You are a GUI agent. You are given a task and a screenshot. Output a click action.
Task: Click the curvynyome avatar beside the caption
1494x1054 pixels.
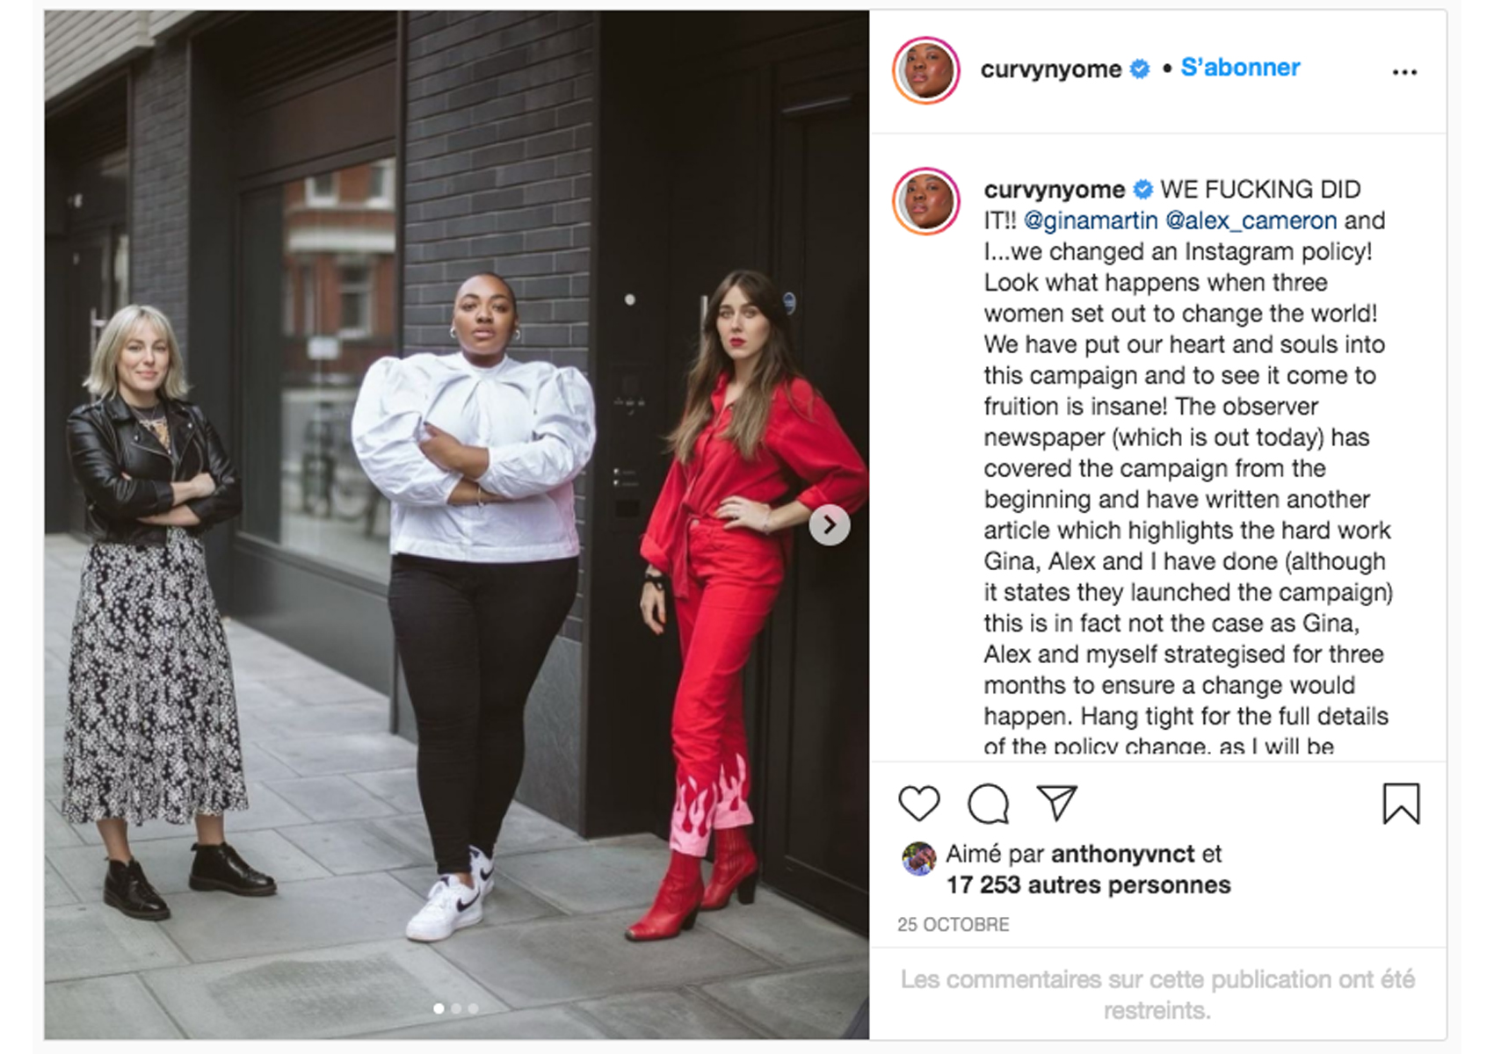[x=926, y=201]
